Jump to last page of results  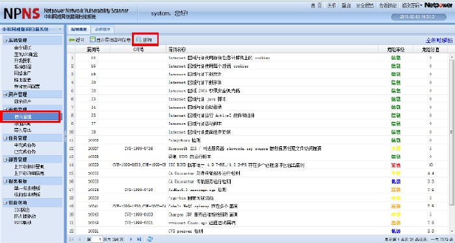139,239
